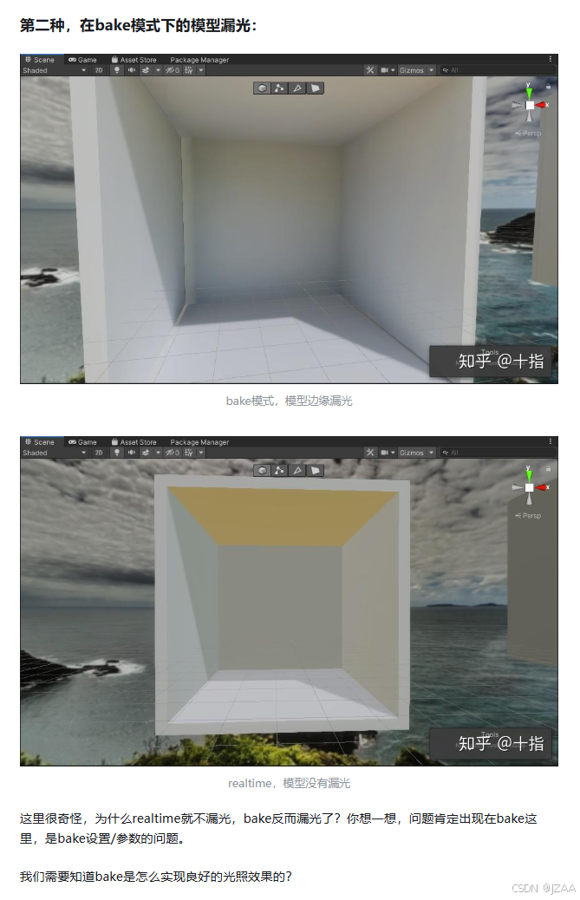Open the upper bake-mode screenshot image
The width and height of the screenshot is (580, 900).
[290, 218]
